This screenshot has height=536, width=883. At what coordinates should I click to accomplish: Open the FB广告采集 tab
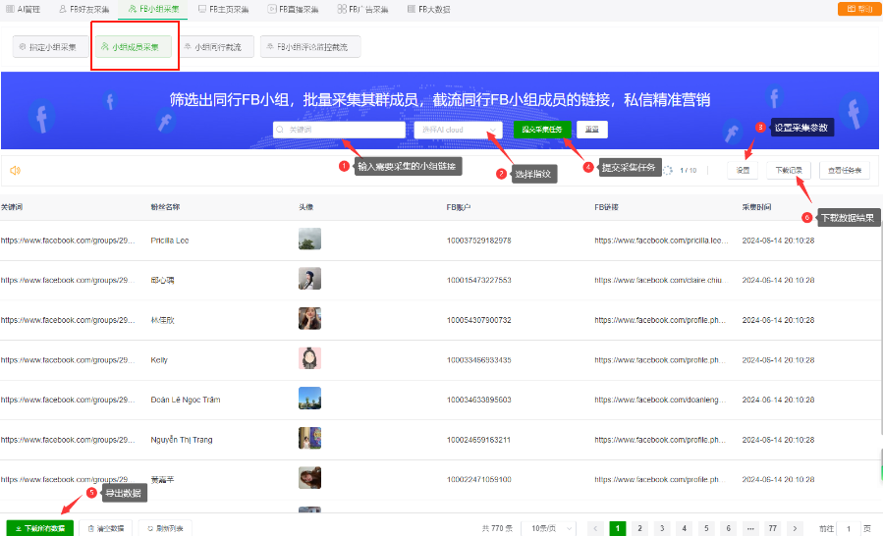(363, 9)
